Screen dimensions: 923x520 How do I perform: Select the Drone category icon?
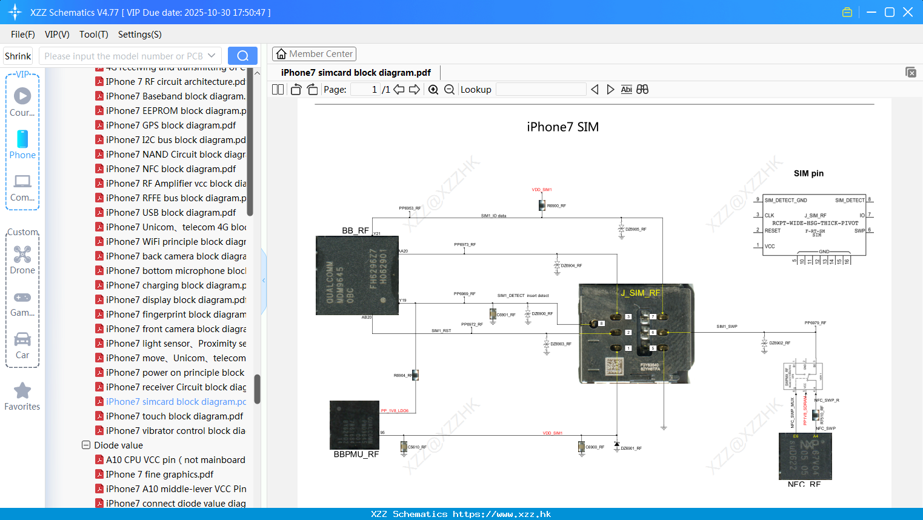pyautogui.click(x=22, y=260)
